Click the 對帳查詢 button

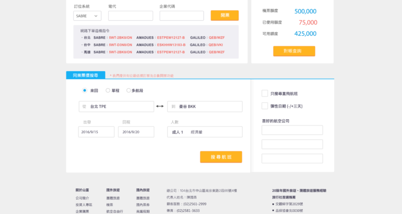tap(294, 51)
